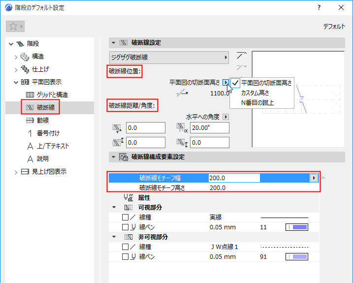Click the break line angle alpha icon
353x283 pixels.
click(182, 127)
